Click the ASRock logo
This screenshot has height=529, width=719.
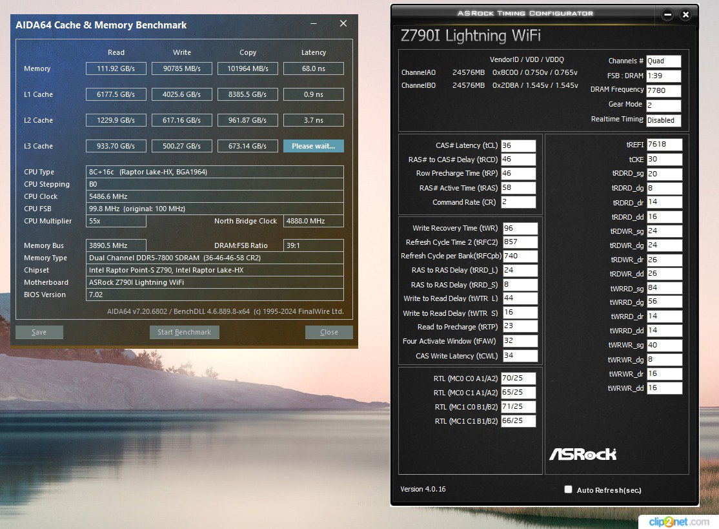coord(583,454)
